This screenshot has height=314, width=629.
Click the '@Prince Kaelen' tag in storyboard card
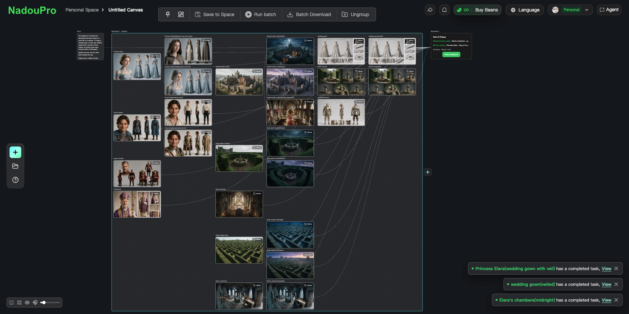coord(439,45)
